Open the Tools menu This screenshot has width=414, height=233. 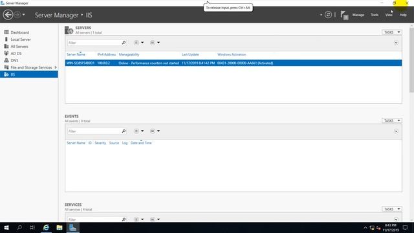(375, 15)
